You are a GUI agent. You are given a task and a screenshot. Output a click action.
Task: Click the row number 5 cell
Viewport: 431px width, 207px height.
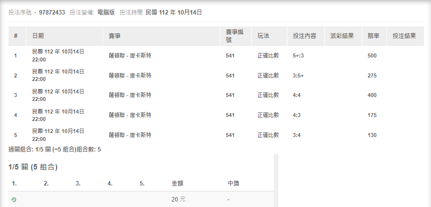[x=16, y=135]
